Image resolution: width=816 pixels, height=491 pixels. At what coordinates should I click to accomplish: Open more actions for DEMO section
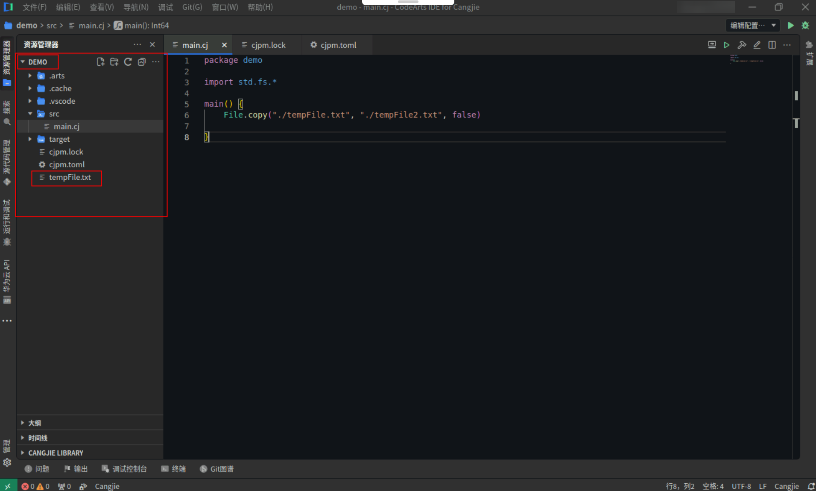pyautogui.click(x=156, y=62)
